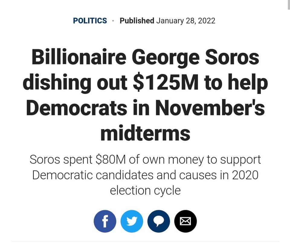
Task: Click 'Democrats' in the headline
Action: tap(76, 108)
